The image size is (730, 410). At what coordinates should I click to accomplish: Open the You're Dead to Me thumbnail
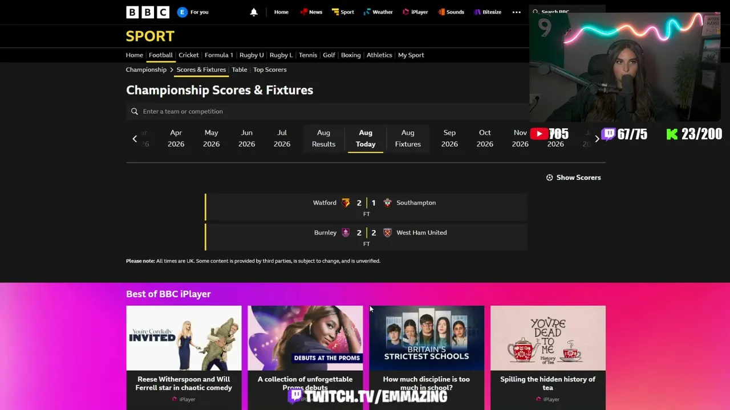click(548, 338)
